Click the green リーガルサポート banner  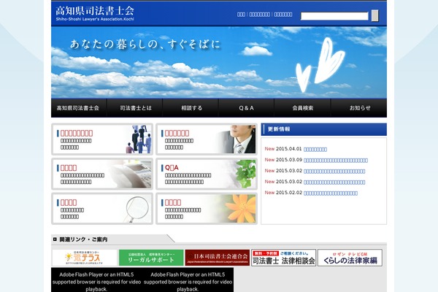(151, 258)
